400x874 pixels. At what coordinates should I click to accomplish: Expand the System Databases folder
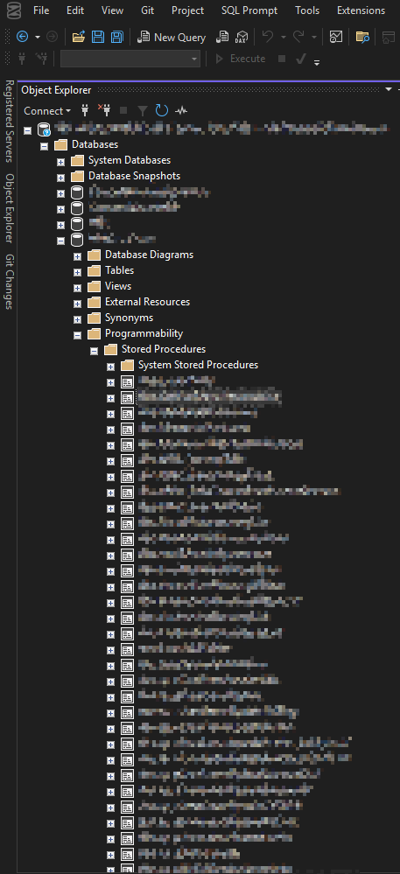60,162
